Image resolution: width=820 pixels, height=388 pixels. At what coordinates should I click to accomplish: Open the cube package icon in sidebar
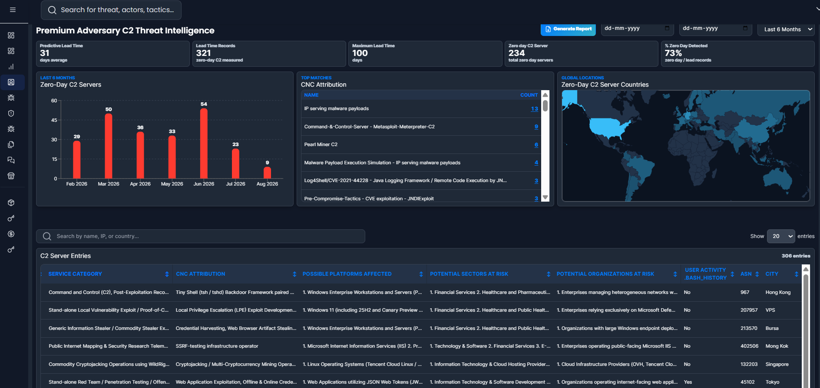[11, 202]
